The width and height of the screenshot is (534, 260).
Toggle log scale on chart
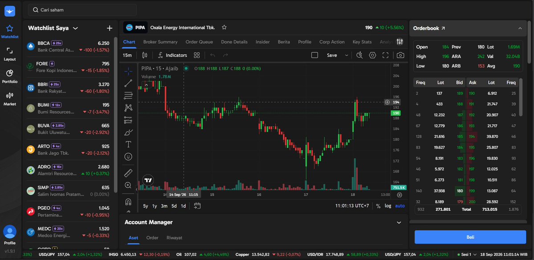point(388,206)
